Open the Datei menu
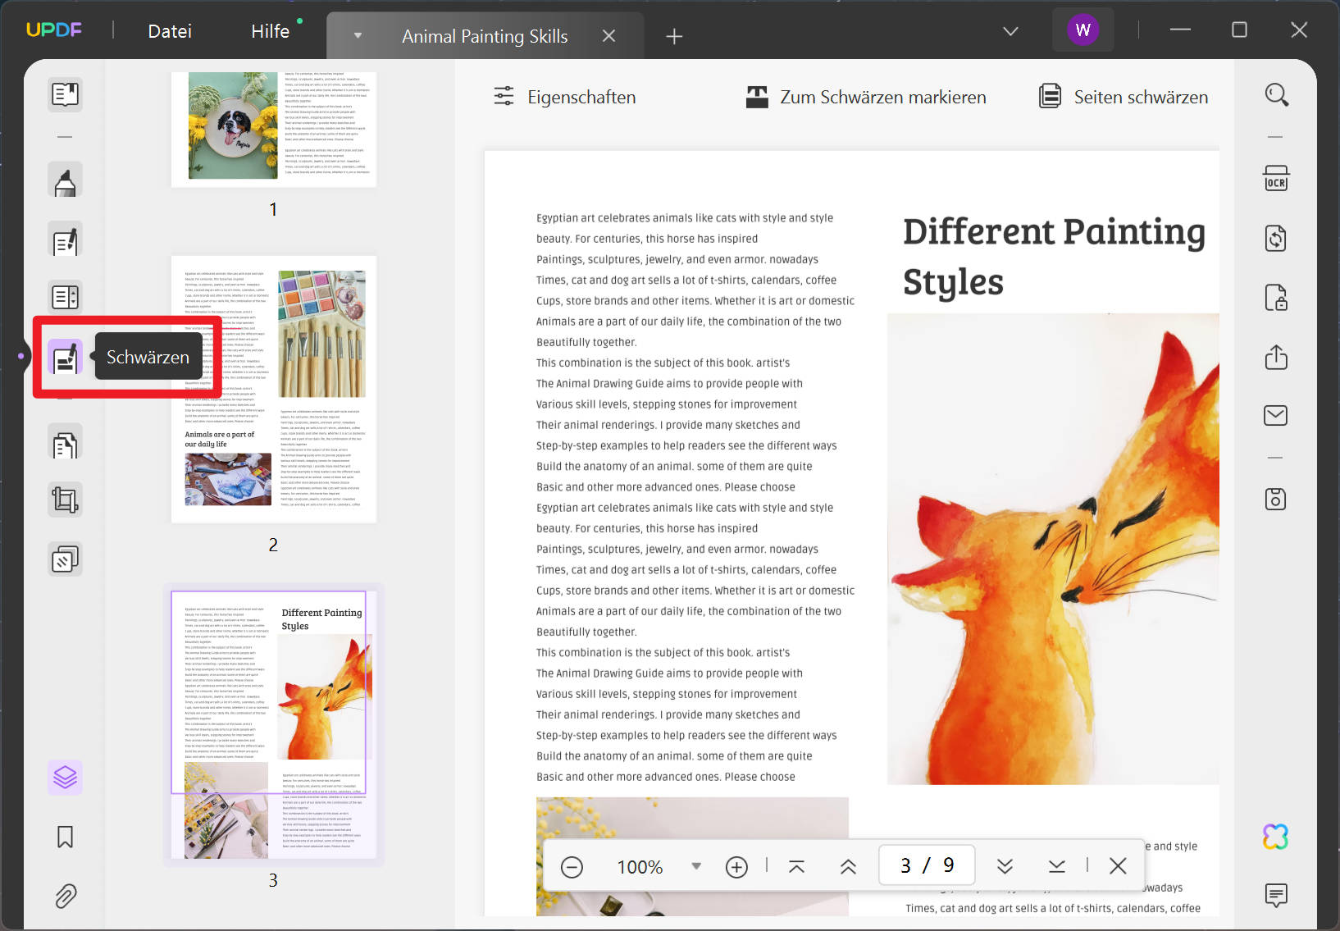The width and height of the screenshot is (1340, 931). pyautogui.click(x=170, y=31)
